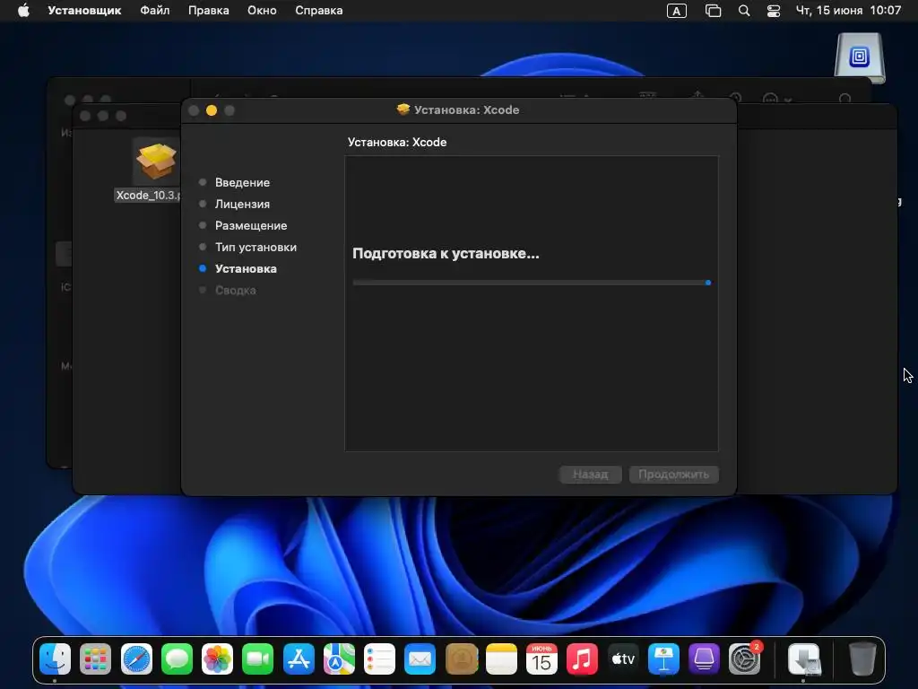Select mounted disk icon on desktop
The width and height of the screenshot is (918, 689).
point(860,57)
